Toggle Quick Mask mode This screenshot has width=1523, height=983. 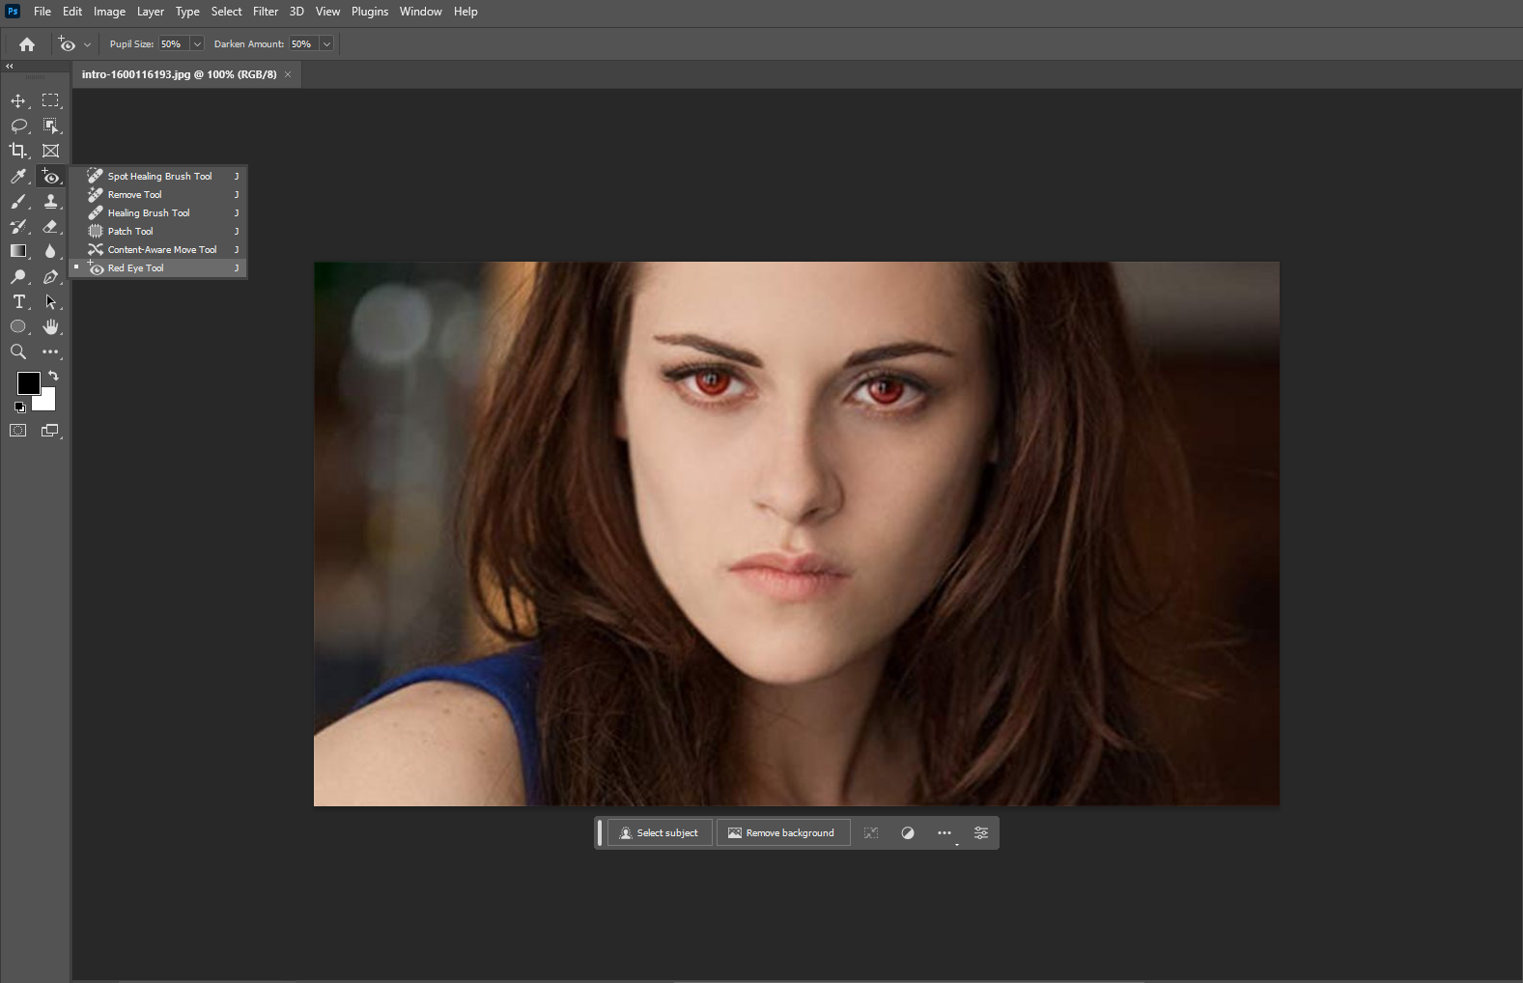[x=17, y=431]
